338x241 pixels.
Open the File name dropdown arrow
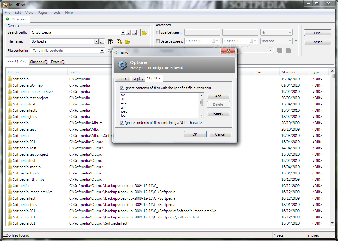click(97, 41)
